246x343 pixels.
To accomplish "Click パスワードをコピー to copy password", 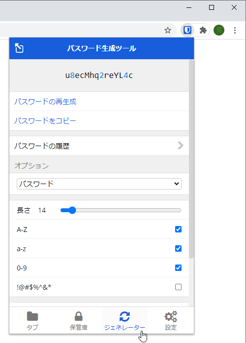I will coord(45,121).
